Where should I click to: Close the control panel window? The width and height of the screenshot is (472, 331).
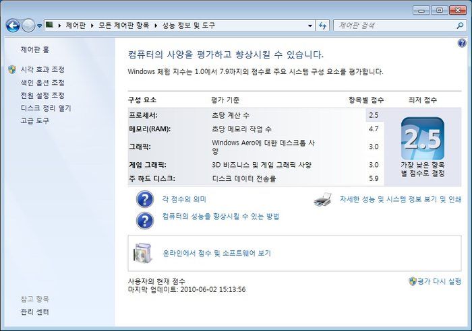click(458, 11)
